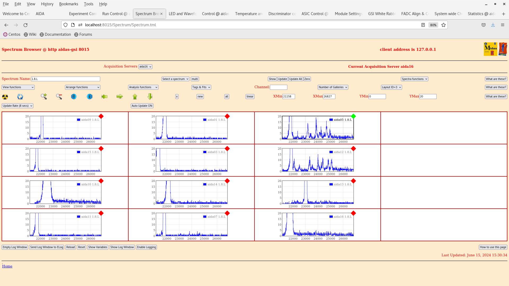The width and height of the screenshot is (509, 286).
Task: Toggle the linear scale button
Action: 250,97
